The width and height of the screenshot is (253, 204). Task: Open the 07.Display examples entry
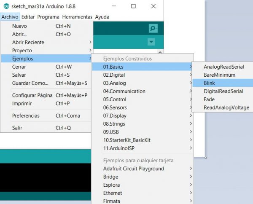[143, 115]
